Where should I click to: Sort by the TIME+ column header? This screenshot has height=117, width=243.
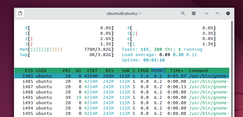point(177,71)
